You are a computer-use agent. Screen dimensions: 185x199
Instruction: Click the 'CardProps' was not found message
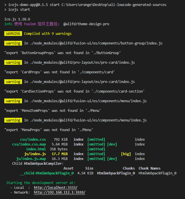(60, 72)
